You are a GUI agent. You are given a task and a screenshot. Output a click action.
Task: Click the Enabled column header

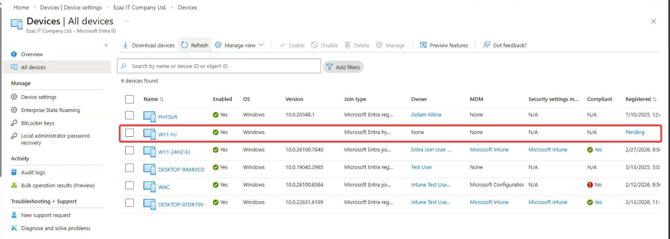pos(222,99)
